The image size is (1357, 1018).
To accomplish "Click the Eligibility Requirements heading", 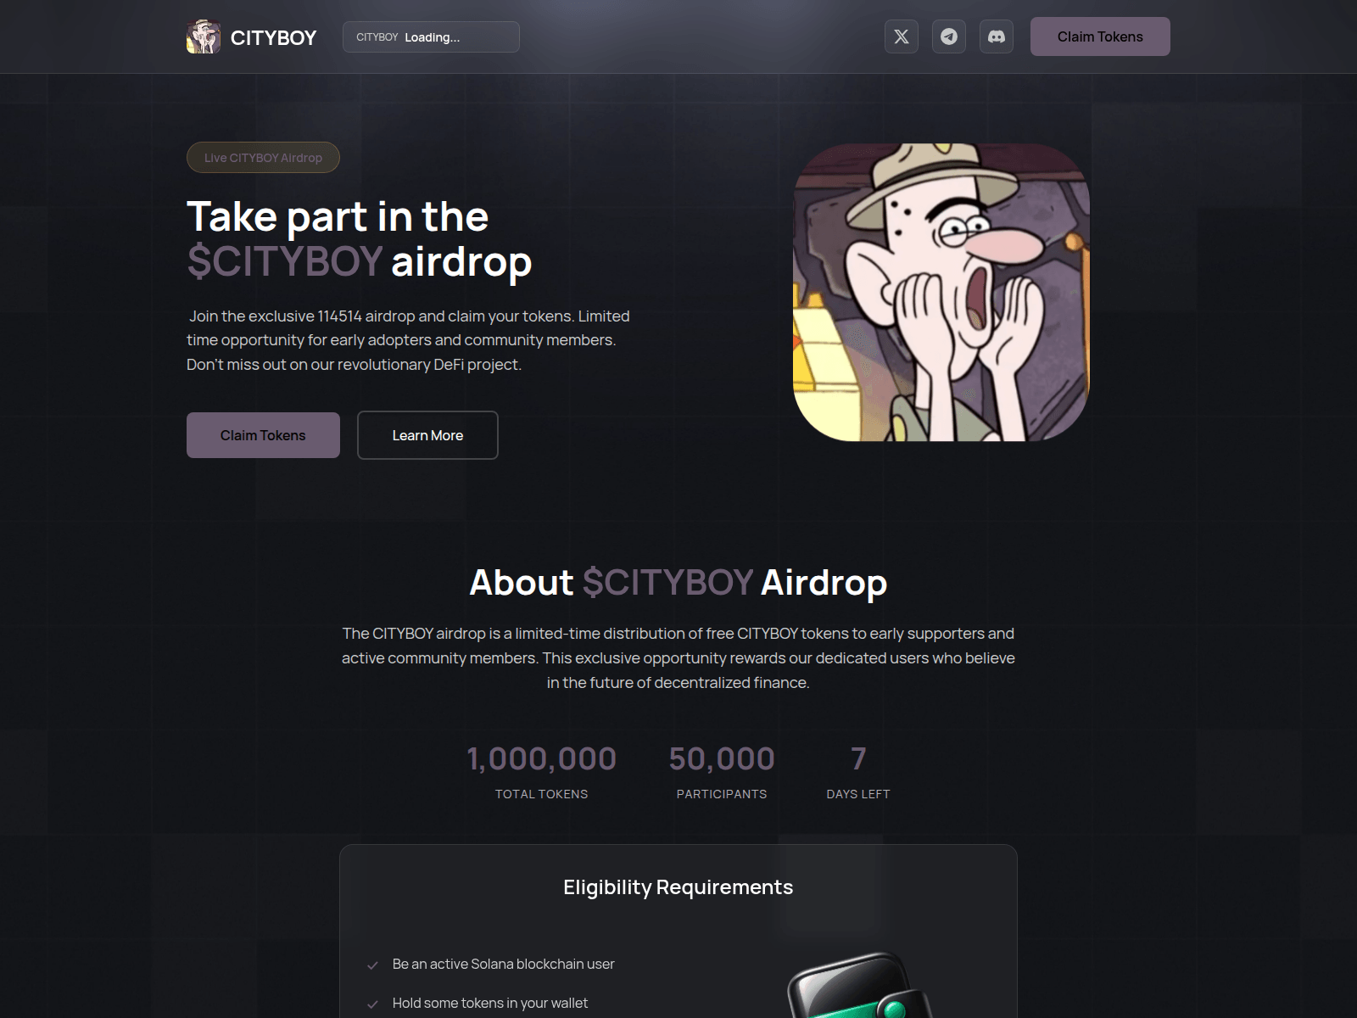I will click(x=678, y=887).
